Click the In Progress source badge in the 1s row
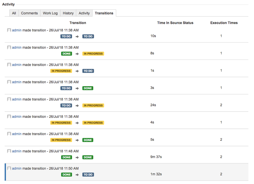254x184 pixels. (x=61, y=71)
